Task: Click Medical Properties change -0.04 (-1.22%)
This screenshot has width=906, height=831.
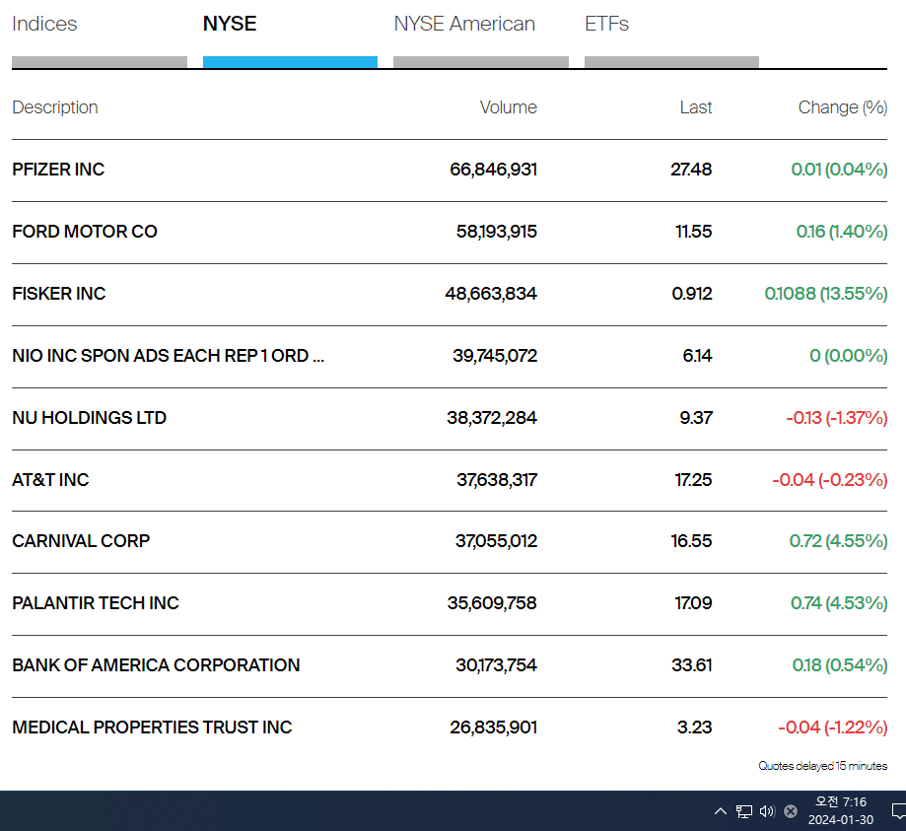Action: pos(833,727)
